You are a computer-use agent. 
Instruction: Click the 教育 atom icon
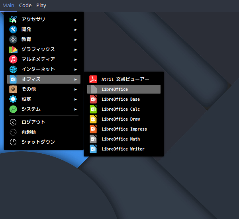tap(13, 39)
